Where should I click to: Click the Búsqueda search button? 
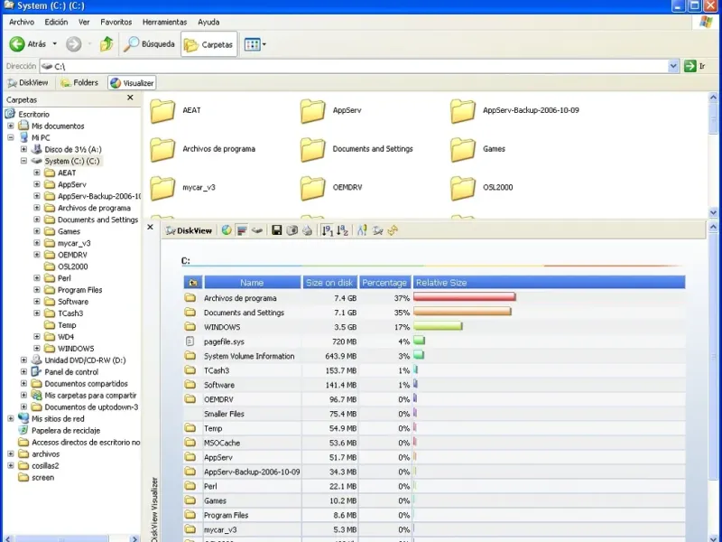coord(150,44)
